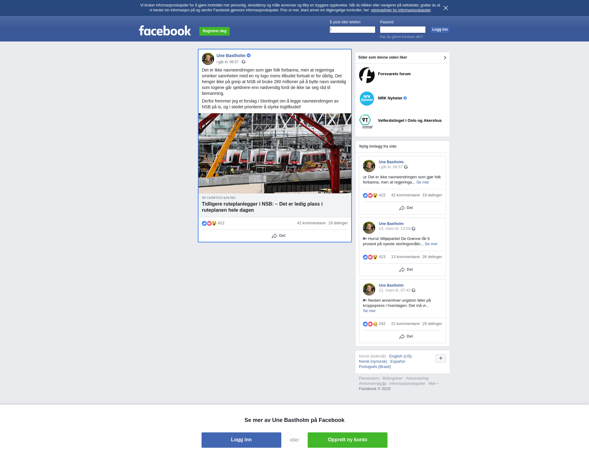
Task: Open the main post timestamp i går kl. 06:57
Action: point(228,62)
